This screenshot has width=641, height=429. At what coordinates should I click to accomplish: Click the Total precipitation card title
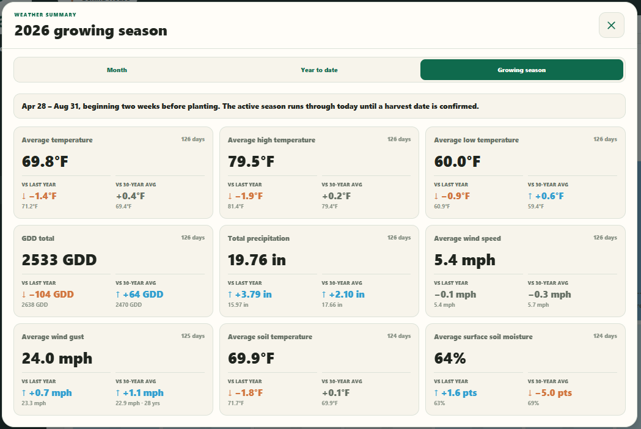coord(258,238)
